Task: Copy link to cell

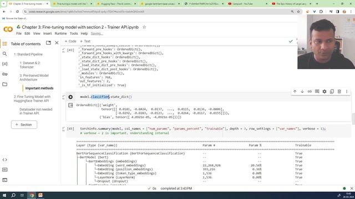Action: point(310,91)
